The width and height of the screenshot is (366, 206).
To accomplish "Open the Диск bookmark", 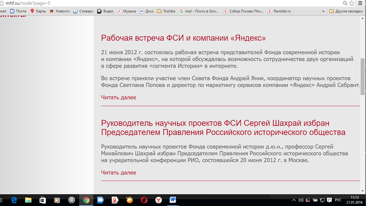I will click(x=147, y=11).
